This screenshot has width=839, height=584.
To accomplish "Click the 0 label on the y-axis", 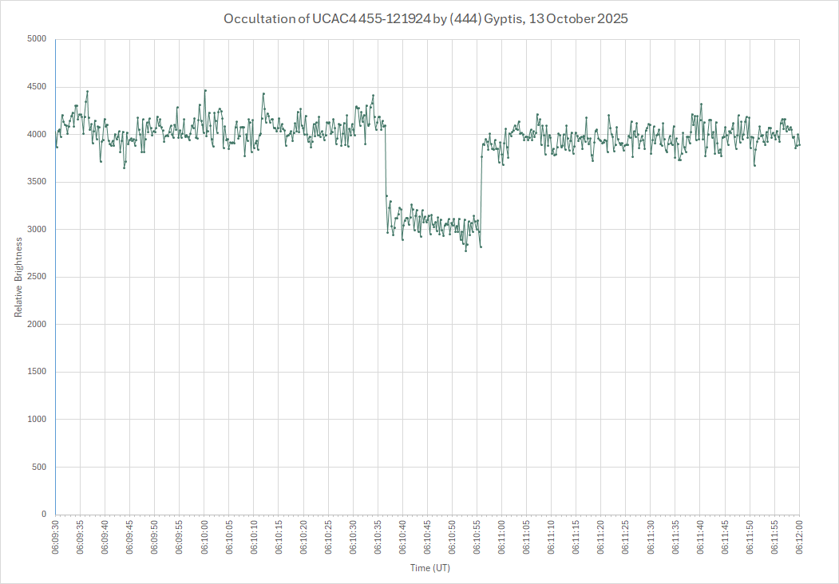I will tap(43, 515).
